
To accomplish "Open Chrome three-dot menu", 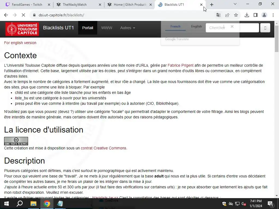I will 273,15.
